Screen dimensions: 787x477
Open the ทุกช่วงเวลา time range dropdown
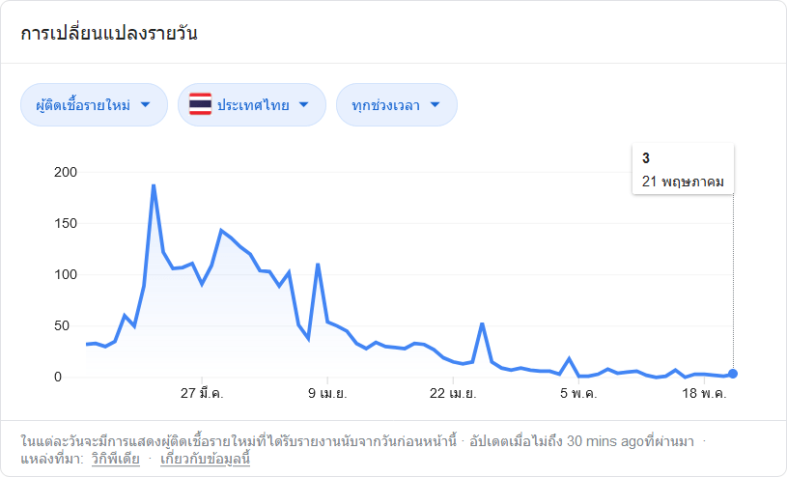pyautogui.click(x=397, y=105)
